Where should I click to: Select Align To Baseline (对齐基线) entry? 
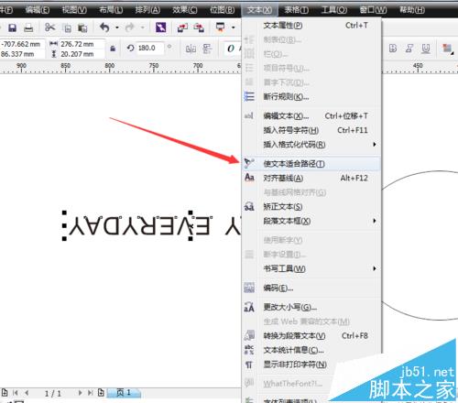[x=311, y=178]
